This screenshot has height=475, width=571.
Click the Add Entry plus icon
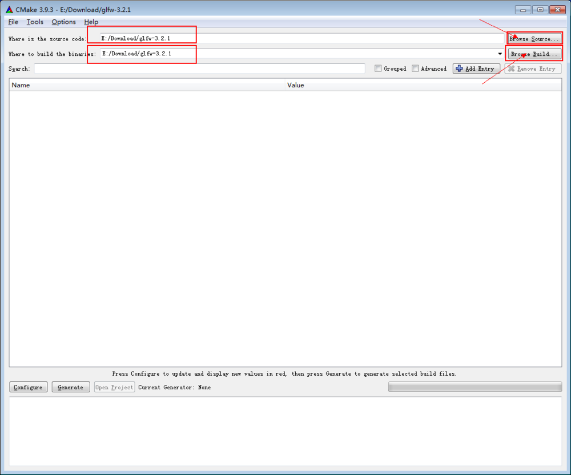coord(460,68)
